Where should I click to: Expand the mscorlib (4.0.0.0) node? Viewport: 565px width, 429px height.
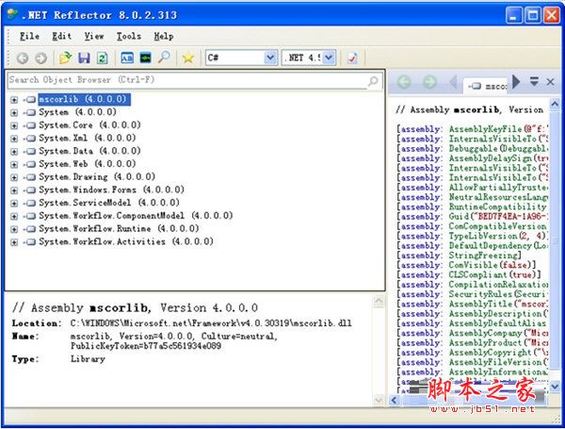(x=14, y=100)
